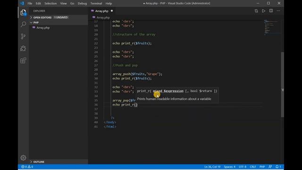Click PHP language mode in status bar
302x170 pixels.
(262, 167)
